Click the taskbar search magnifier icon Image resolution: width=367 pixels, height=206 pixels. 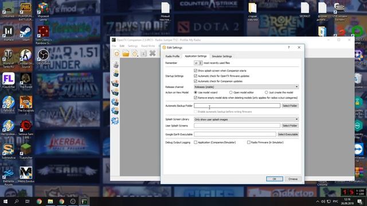17,201
